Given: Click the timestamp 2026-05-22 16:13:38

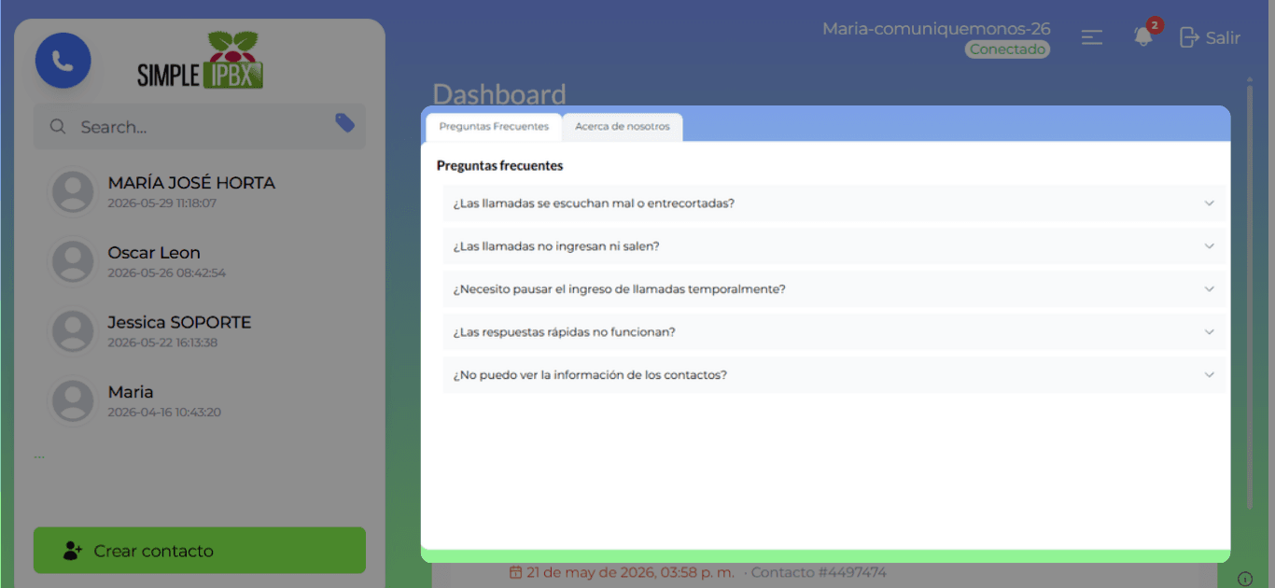Looking at the screenshot, I should pyautogui.click(x=162, y=343).
